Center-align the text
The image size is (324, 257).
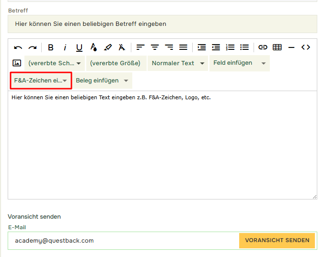(x=155, y=47)
